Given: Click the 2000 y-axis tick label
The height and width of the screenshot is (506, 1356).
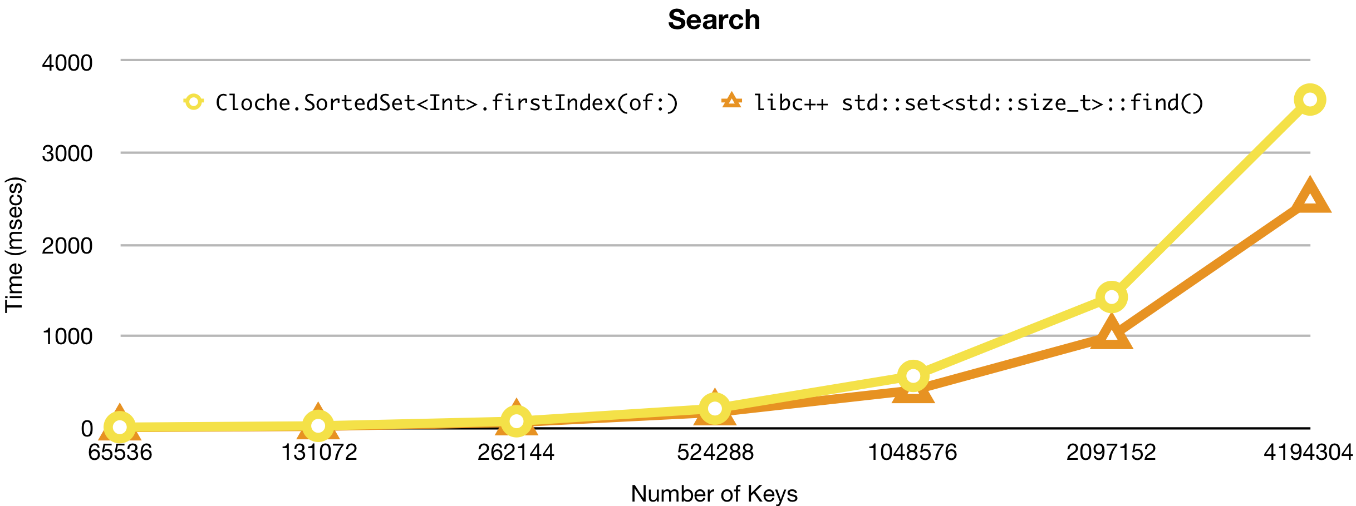Looking at the screenshot, I should [x=67, y=246].
